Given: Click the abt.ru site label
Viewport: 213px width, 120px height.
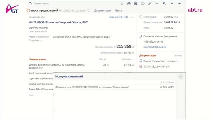Looking at the screenshot, I should coord(195,10).
